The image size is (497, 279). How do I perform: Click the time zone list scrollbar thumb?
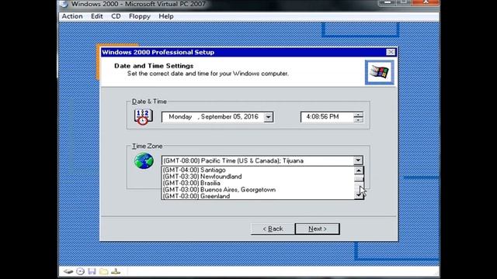[359, 179]
